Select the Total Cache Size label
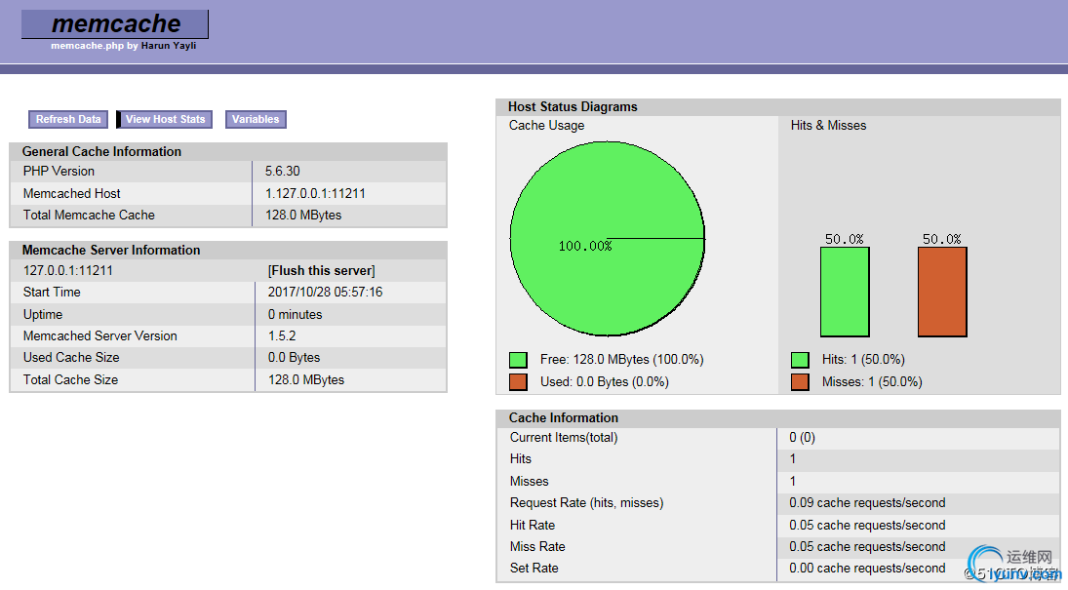The image size is (1068, 590). (x=70, y=380)
